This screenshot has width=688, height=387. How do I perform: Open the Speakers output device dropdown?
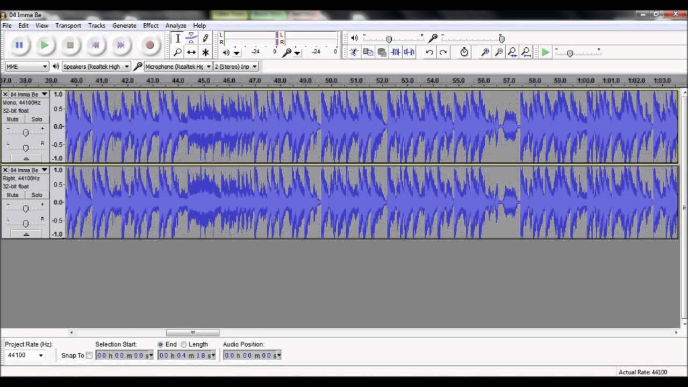tap(96, 67)
